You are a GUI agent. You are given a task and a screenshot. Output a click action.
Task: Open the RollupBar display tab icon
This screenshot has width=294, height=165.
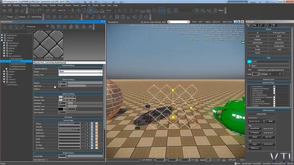pyautogui.click(x=267, y=25)
